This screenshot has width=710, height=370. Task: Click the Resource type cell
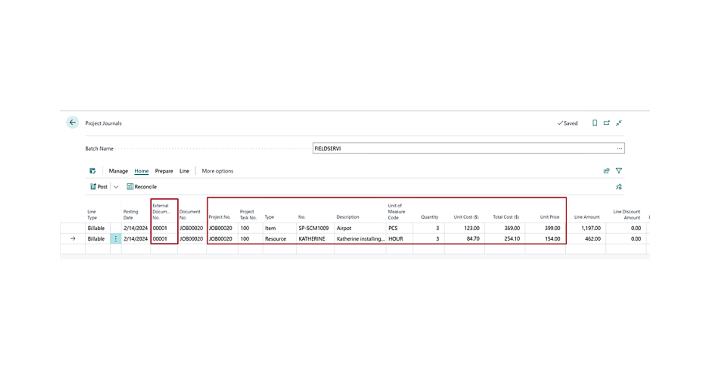coord(279,239)
